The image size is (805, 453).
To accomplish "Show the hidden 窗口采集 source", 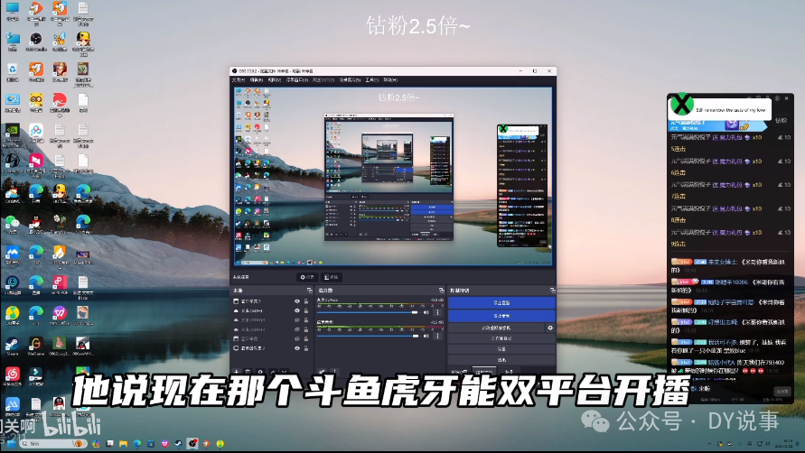I will 296,338.
